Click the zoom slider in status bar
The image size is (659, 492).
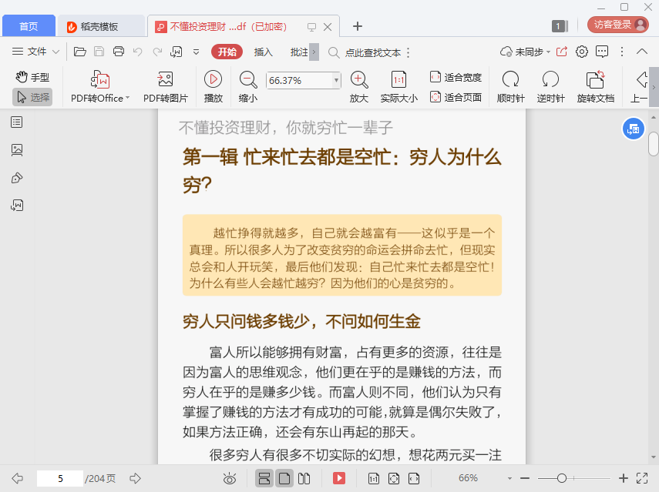pos(562,478)
